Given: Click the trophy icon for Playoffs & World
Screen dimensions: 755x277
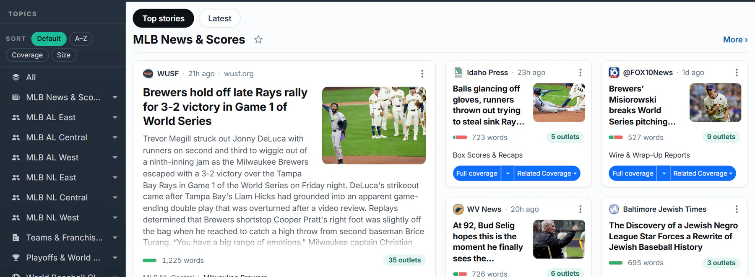Looking at the screenshot, I should (x=16, y=258).
